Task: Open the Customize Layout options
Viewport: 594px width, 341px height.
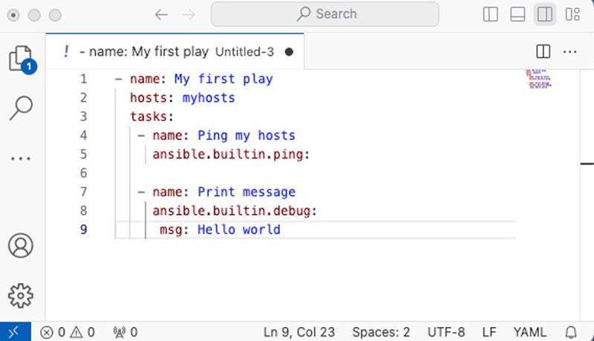Action: point(572,14)
